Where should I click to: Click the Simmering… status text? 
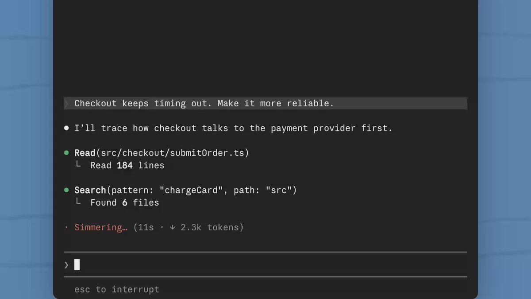click(101, 227)
